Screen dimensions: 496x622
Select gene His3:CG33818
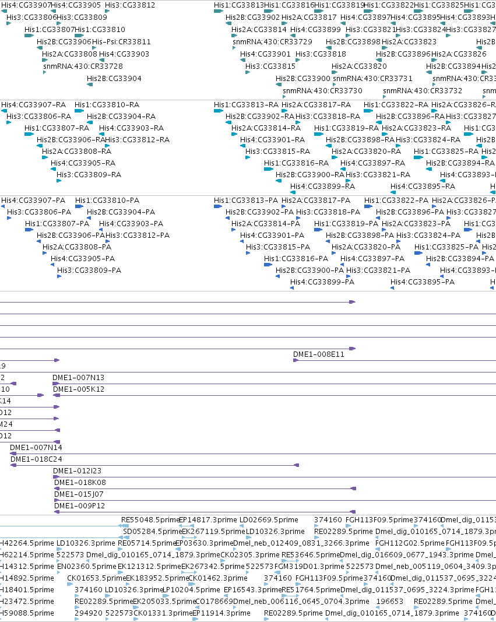click(x=321, y=54)
